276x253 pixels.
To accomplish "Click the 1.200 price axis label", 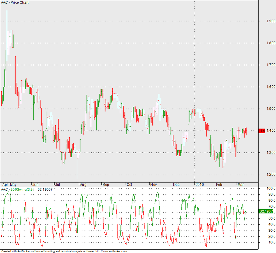I will [271, 175].
